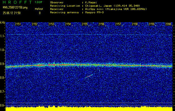Click the bright signal burst below 2153

pyautogui.click(x=51, y=65)
